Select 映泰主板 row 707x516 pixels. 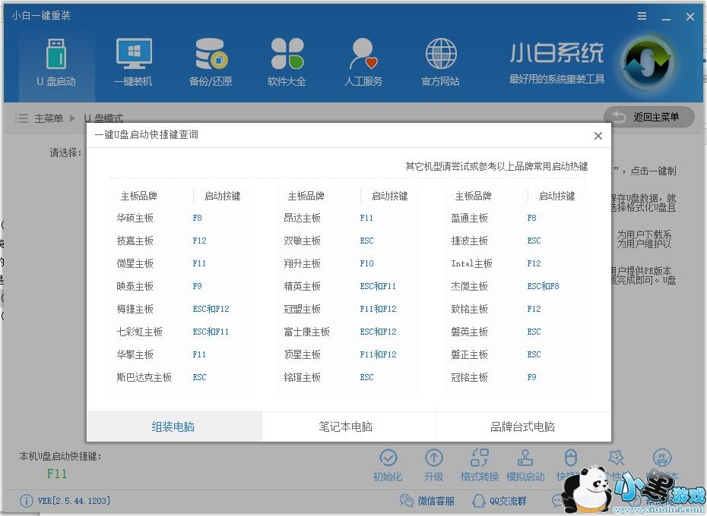point(180,286)
